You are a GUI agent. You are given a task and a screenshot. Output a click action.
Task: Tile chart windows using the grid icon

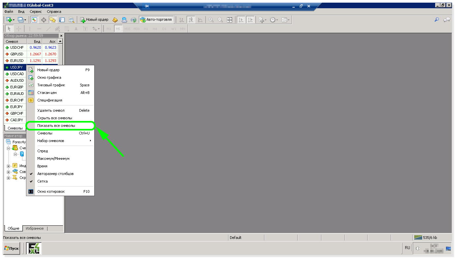tap(229, 20)
